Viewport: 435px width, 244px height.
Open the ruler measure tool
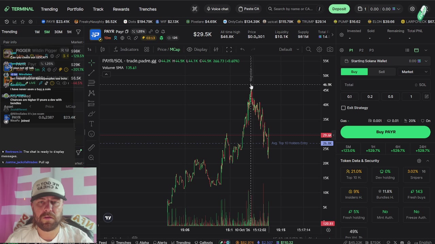(x=91, y=147)
